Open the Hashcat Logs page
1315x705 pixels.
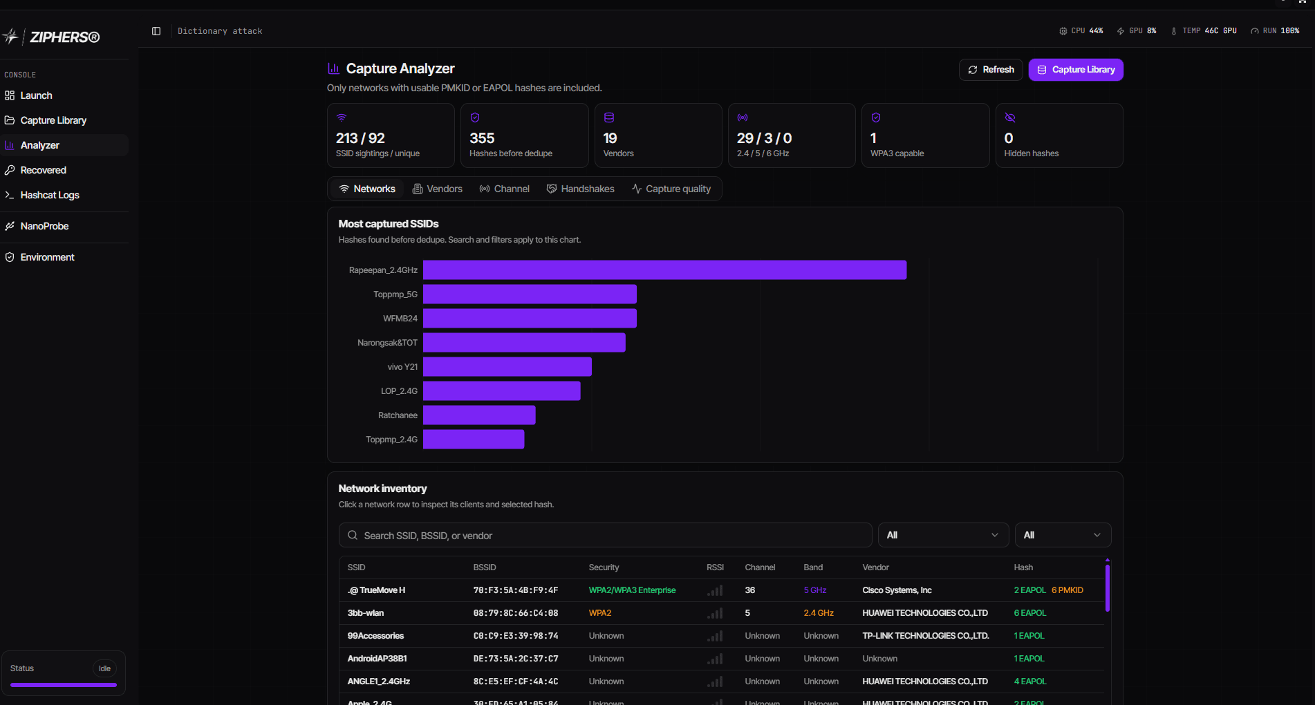pos(64,195)
